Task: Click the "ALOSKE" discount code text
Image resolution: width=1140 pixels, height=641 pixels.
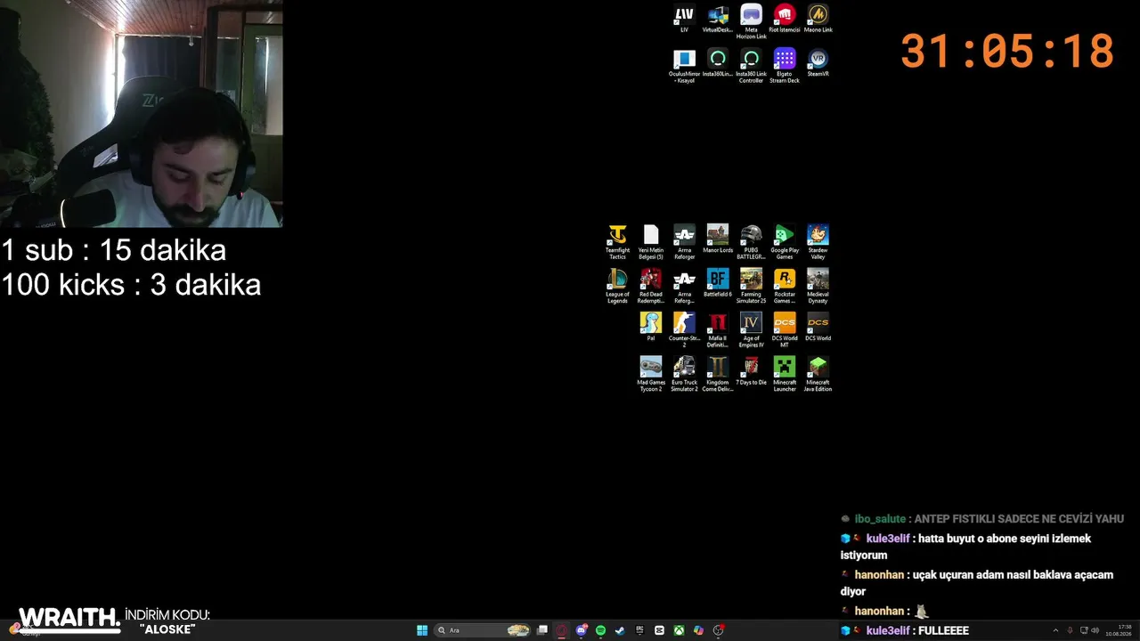Action: point(167,629)
